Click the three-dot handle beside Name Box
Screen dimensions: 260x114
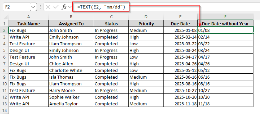(40, 7)
